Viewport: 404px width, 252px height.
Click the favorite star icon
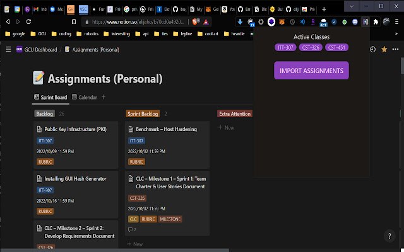pos(384,49)
